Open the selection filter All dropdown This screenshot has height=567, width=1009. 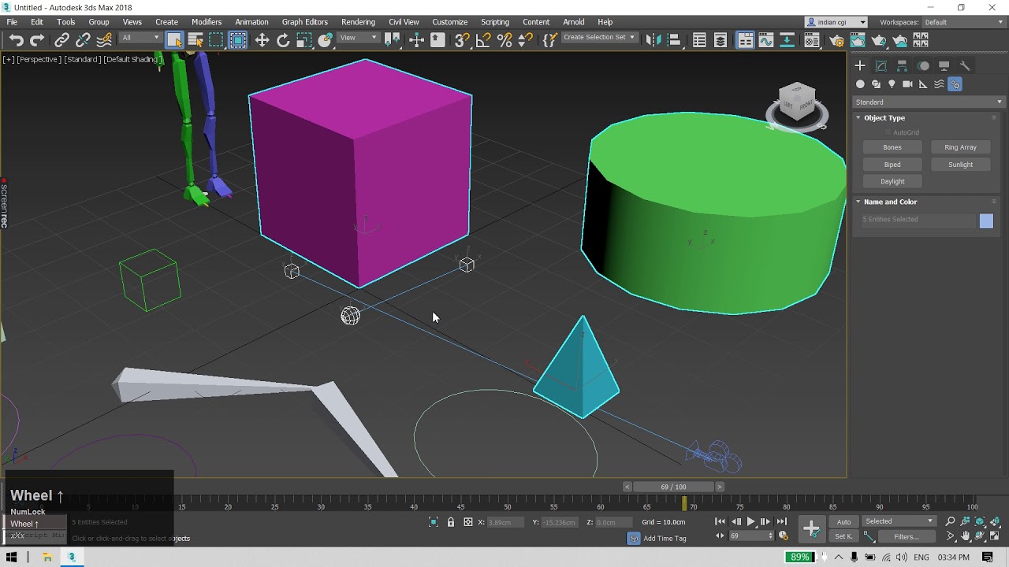[140, 38]
